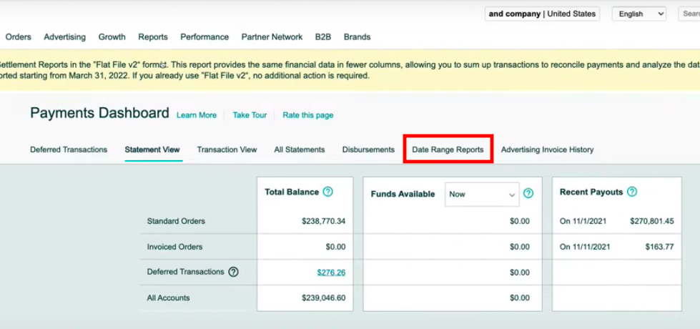700x329 pixels.
Task: Open the Date Range Reports tab
Action: pos(448,149)
